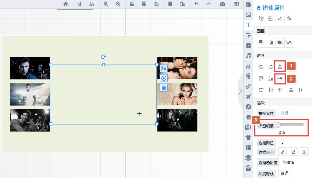Click the frame icon above the plus icon
312x178 pixels.
pos(163,69)
